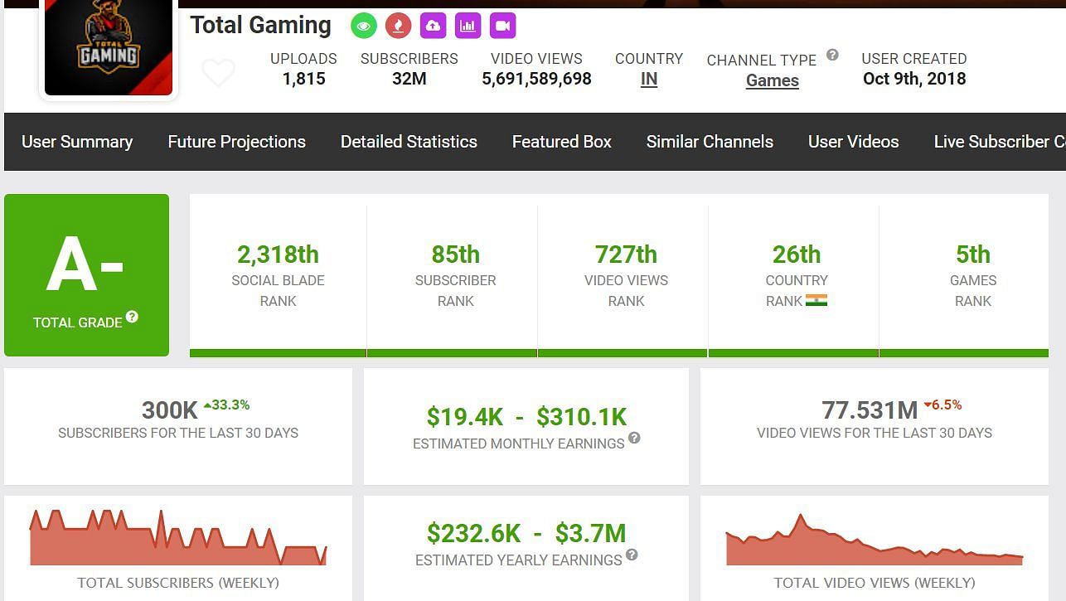This screenshot has width=1066, height=601.
Task: Click the 5,691,589,698 video views count
Action: point(536,79)
